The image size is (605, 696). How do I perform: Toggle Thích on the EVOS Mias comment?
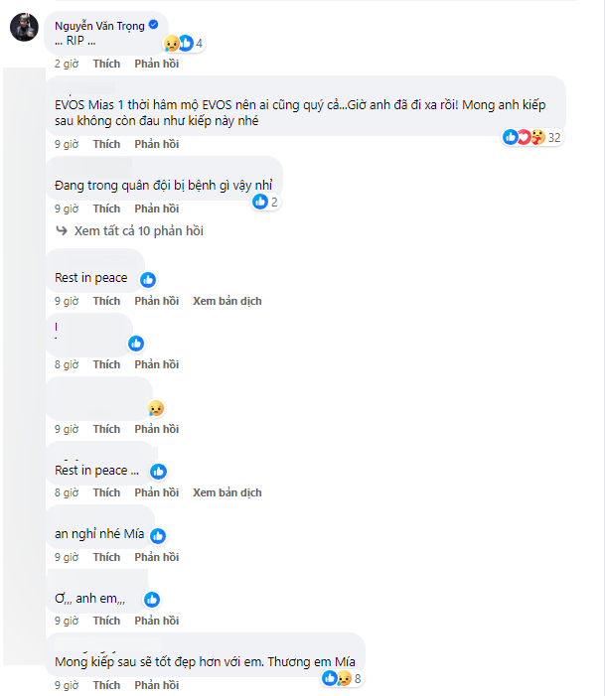[x=106, y=144]
